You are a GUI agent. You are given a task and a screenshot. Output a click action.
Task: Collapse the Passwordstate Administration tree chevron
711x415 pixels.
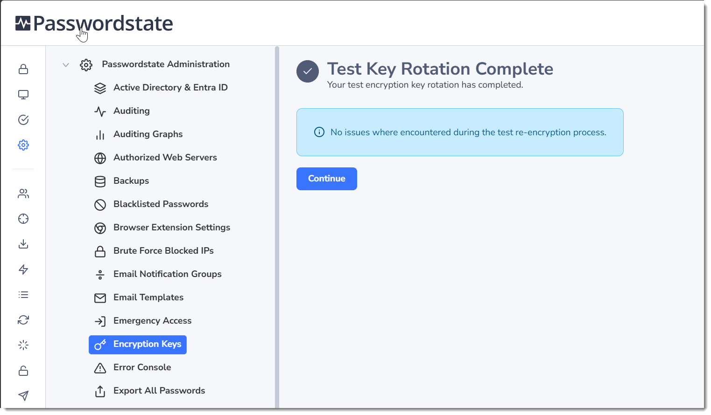66,65
